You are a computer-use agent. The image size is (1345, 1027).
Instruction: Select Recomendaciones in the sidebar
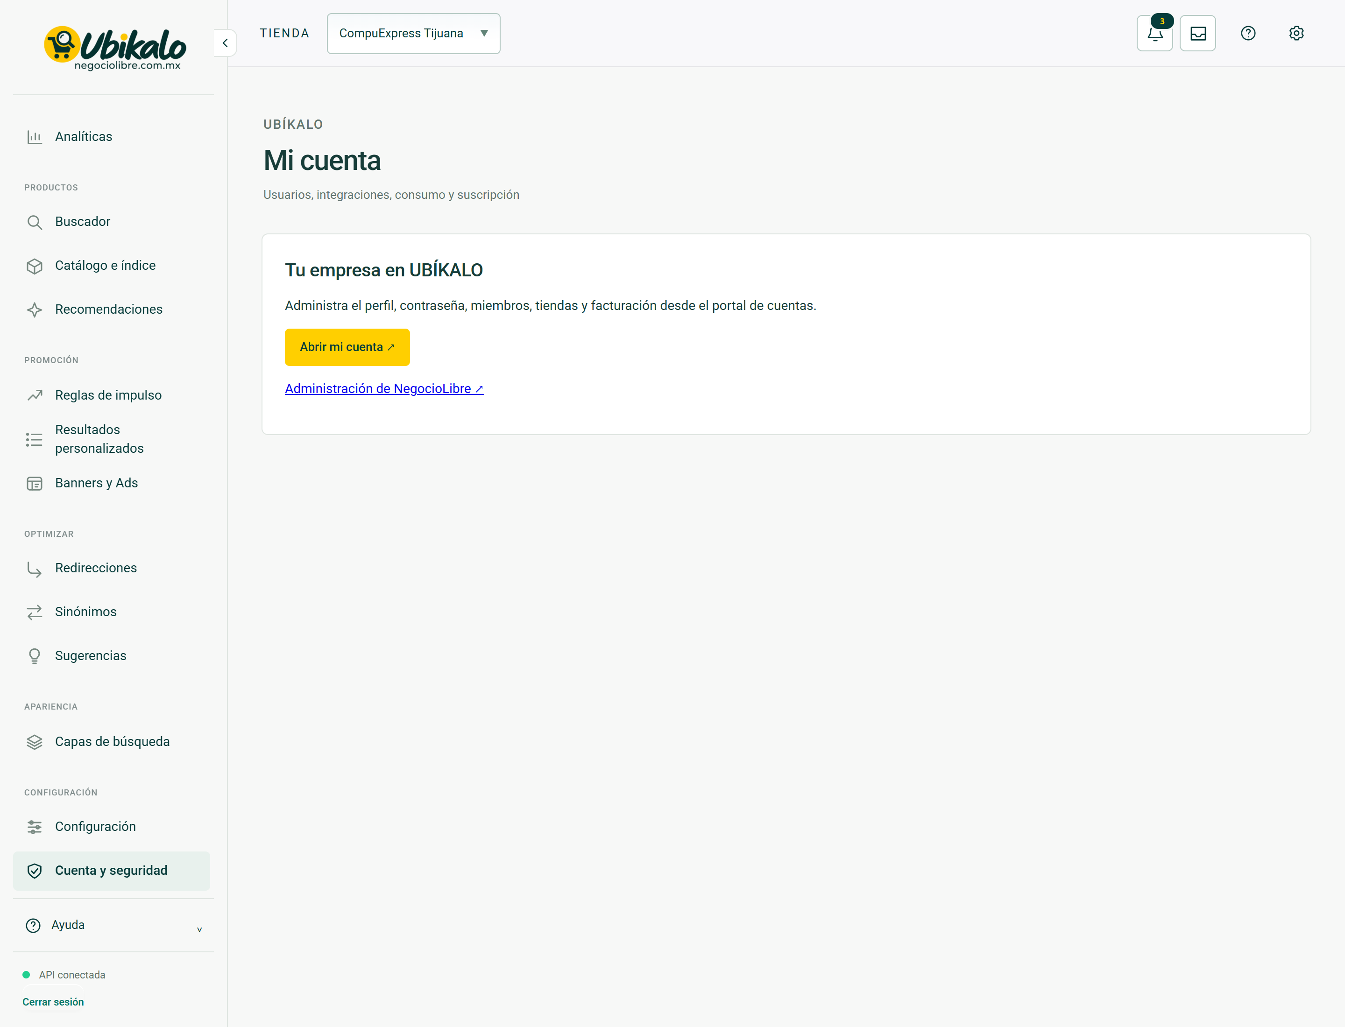coord(112,310)
